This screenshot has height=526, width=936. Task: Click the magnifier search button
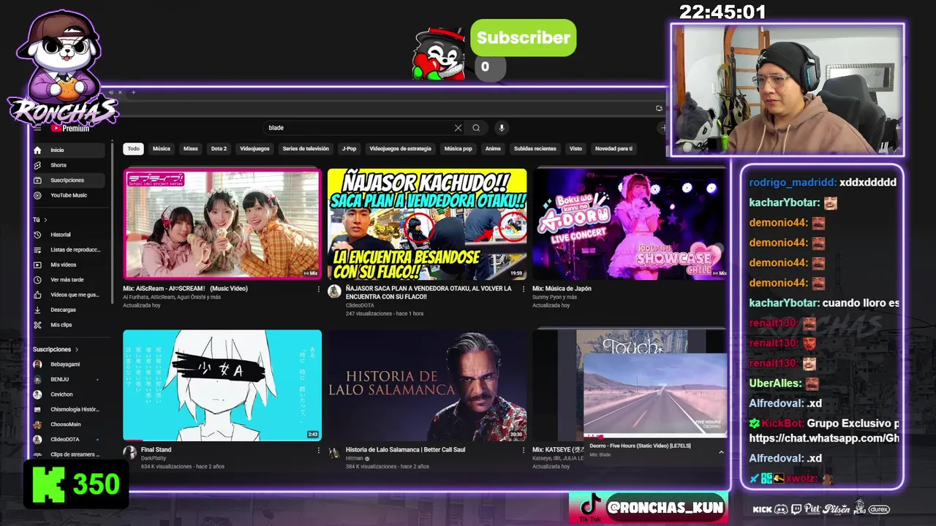[476, 128]
